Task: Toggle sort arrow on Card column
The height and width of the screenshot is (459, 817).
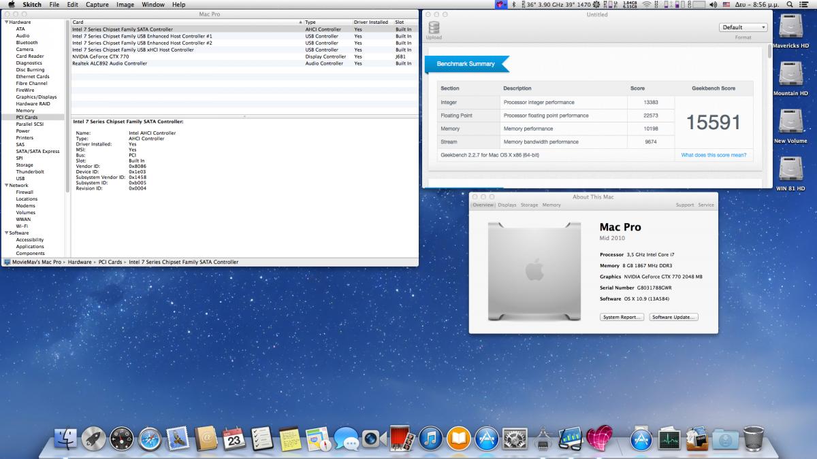Action: point(301,22)
